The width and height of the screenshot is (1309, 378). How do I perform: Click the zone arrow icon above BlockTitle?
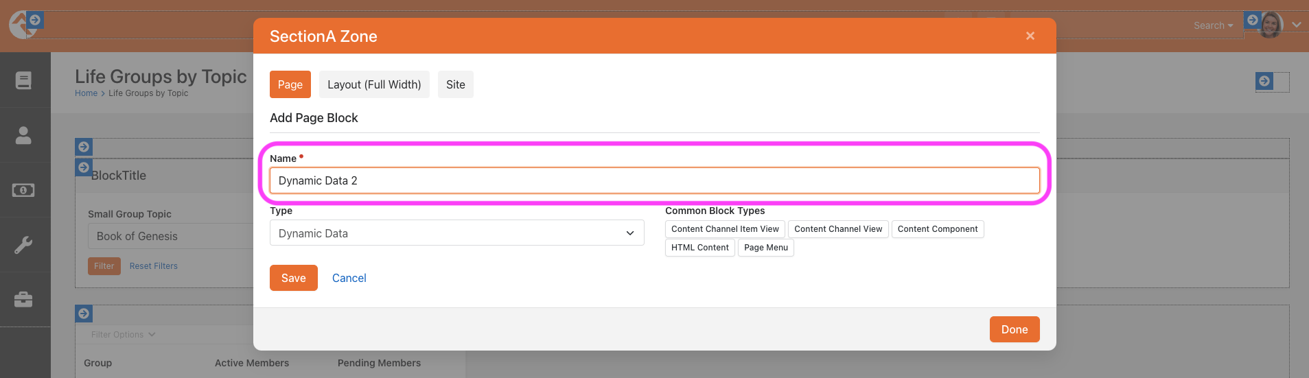pyautogui.click(x=84, y=147)
